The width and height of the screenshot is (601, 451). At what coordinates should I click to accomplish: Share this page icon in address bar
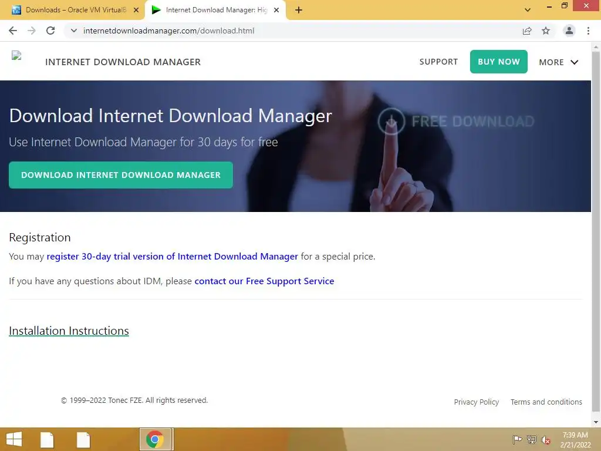tap(527, 31)
